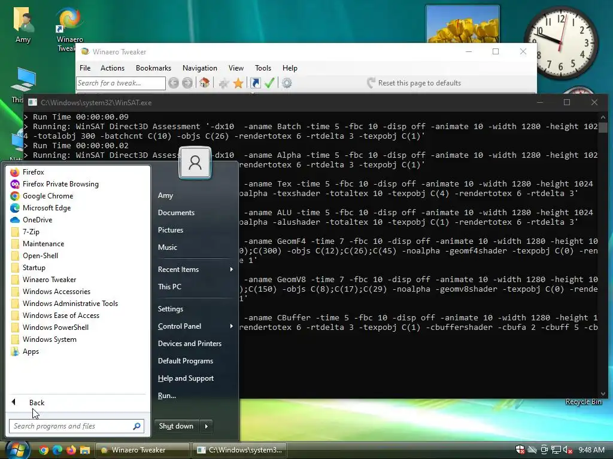
Task: Expand Windows Ease of Access folder
Action: click(x=78, y=316)
